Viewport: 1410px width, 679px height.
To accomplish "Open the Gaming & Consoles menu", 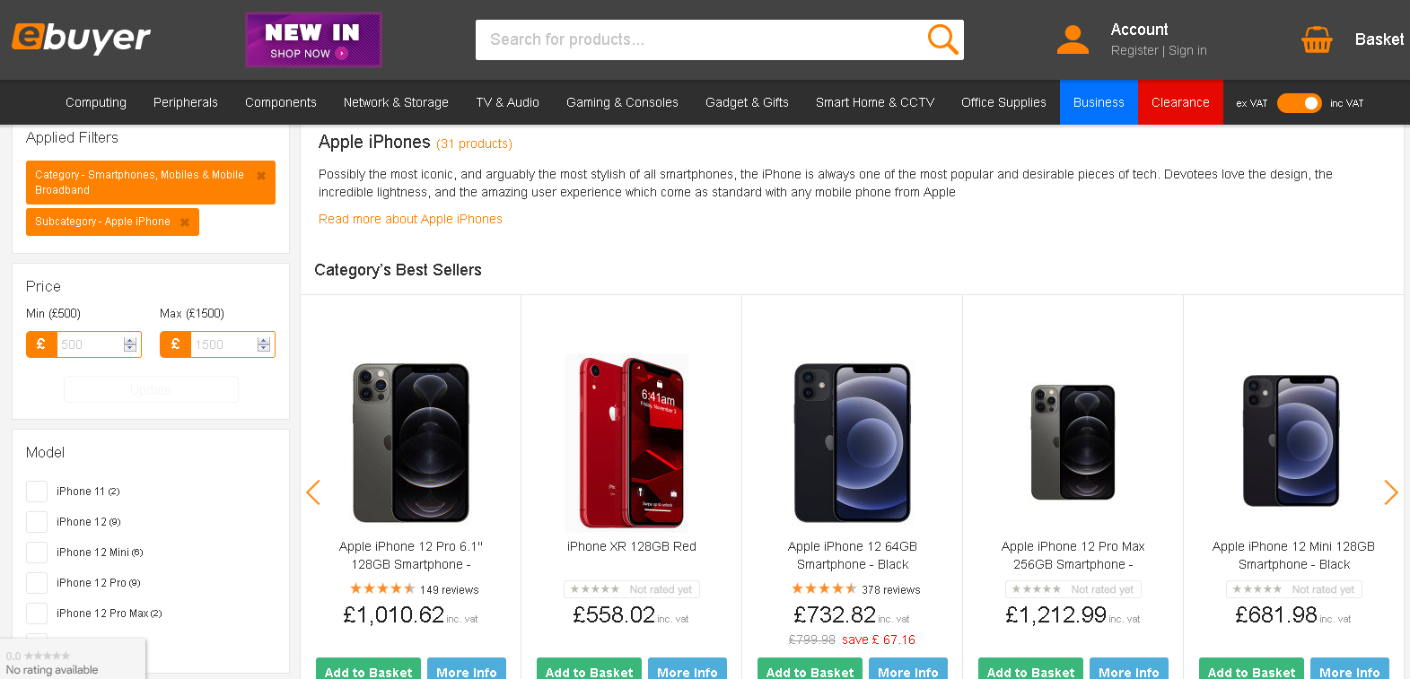I will [x=622, y=102].
